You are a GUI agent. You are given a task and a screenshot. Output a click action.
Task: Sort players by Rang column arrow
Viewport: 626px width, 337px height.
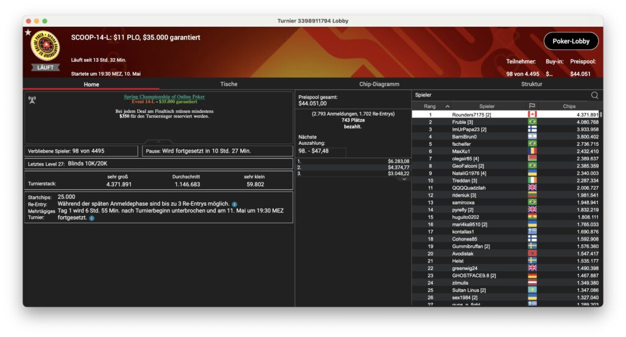point(447,106)
